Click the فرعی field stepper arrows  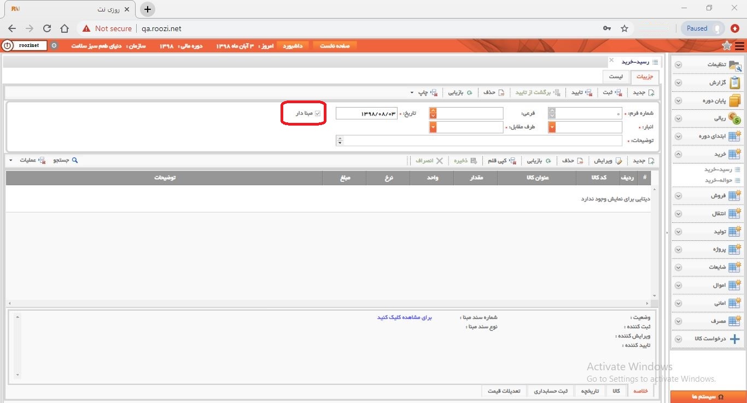pyautogui.click(x=433, y=114)
